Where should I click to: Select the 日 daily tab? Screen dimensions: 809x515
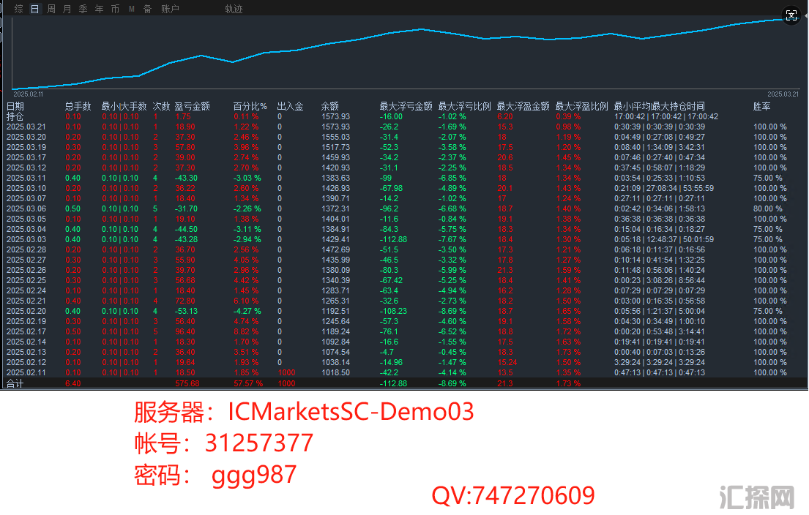pyautogui.click(x=35, y=10)
